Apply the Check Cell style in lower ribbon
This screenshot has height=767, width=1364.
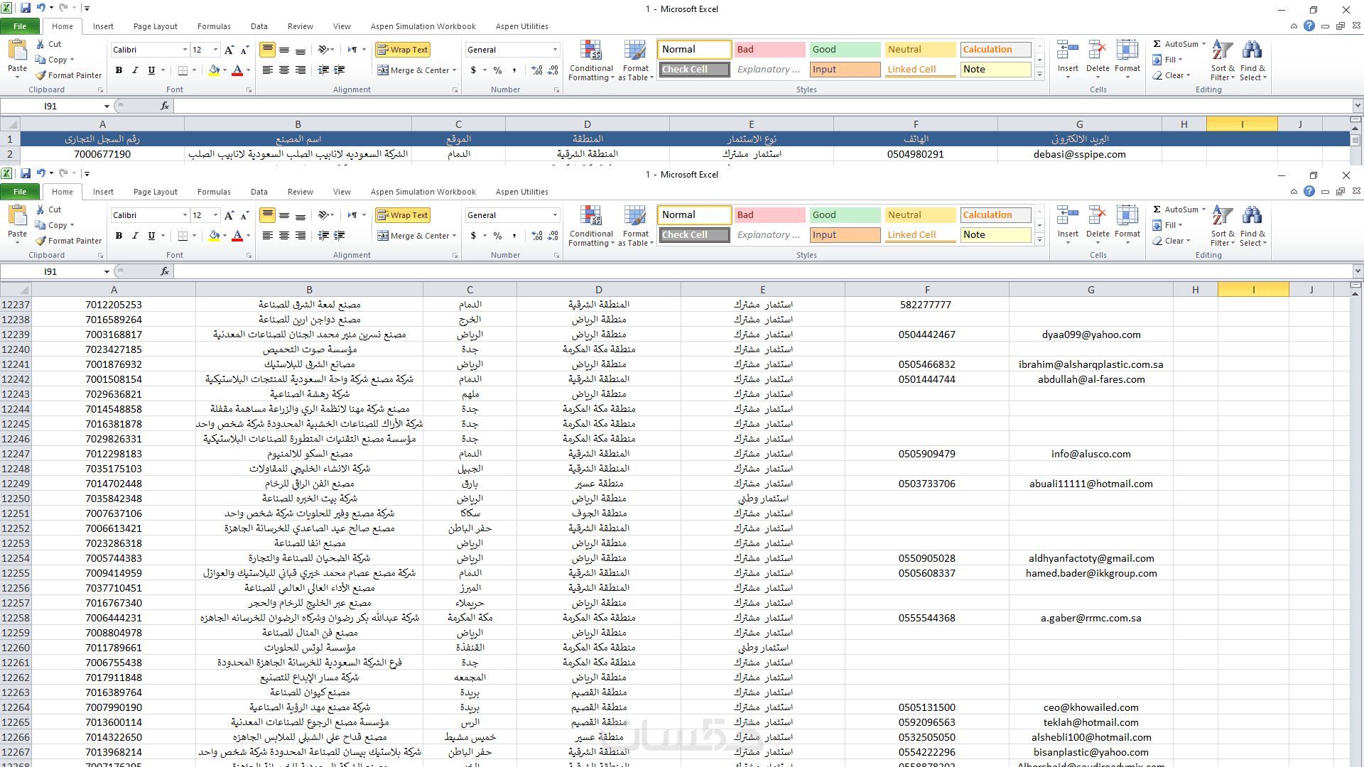click(x=694, y=235)
